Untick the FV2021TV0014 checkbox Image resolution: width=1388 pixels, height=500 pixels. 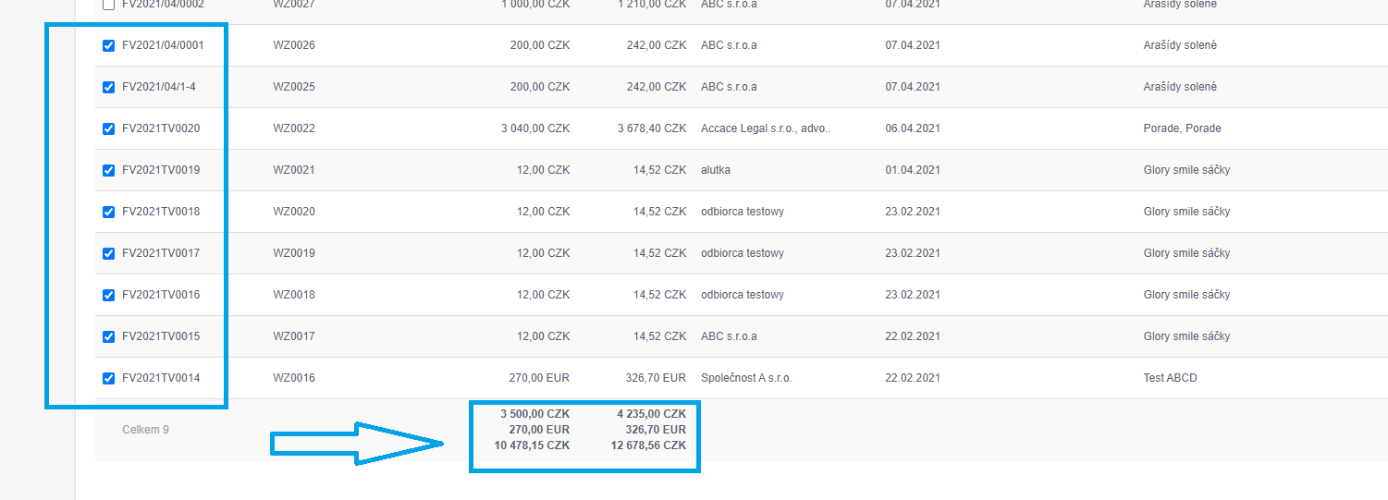click(109, 379)
